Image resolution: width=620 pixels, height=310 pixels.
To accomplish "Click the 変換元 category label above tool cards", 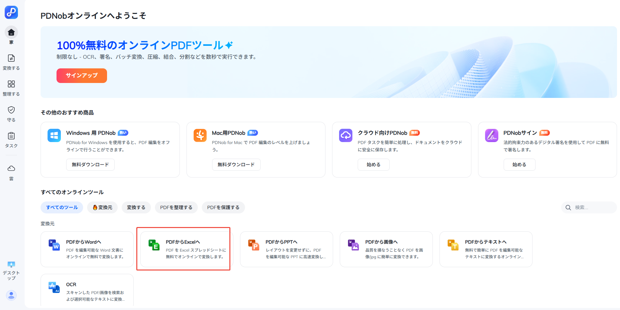I will point(48,224).
